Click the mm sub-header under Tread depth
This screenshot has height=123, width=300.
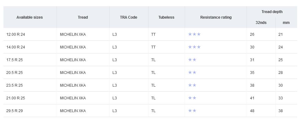click(x=286, y=23)
